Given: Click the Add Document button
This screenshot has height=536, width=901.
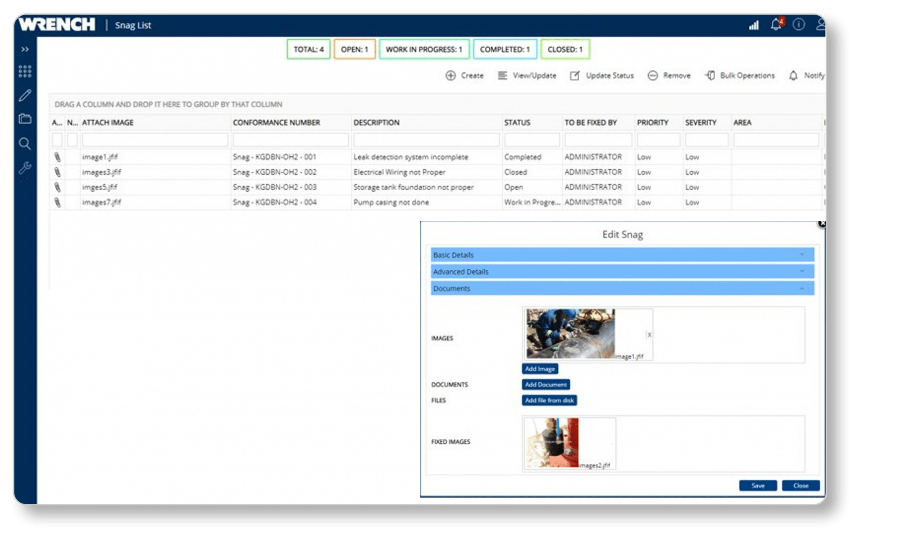Looking at the screenshot, I should (x=546, y=385).
